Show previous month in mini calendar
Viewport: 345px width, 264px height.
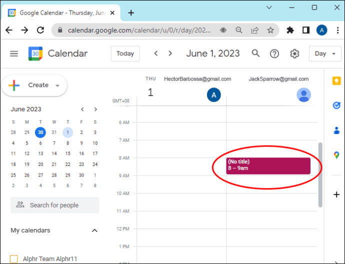82,109
